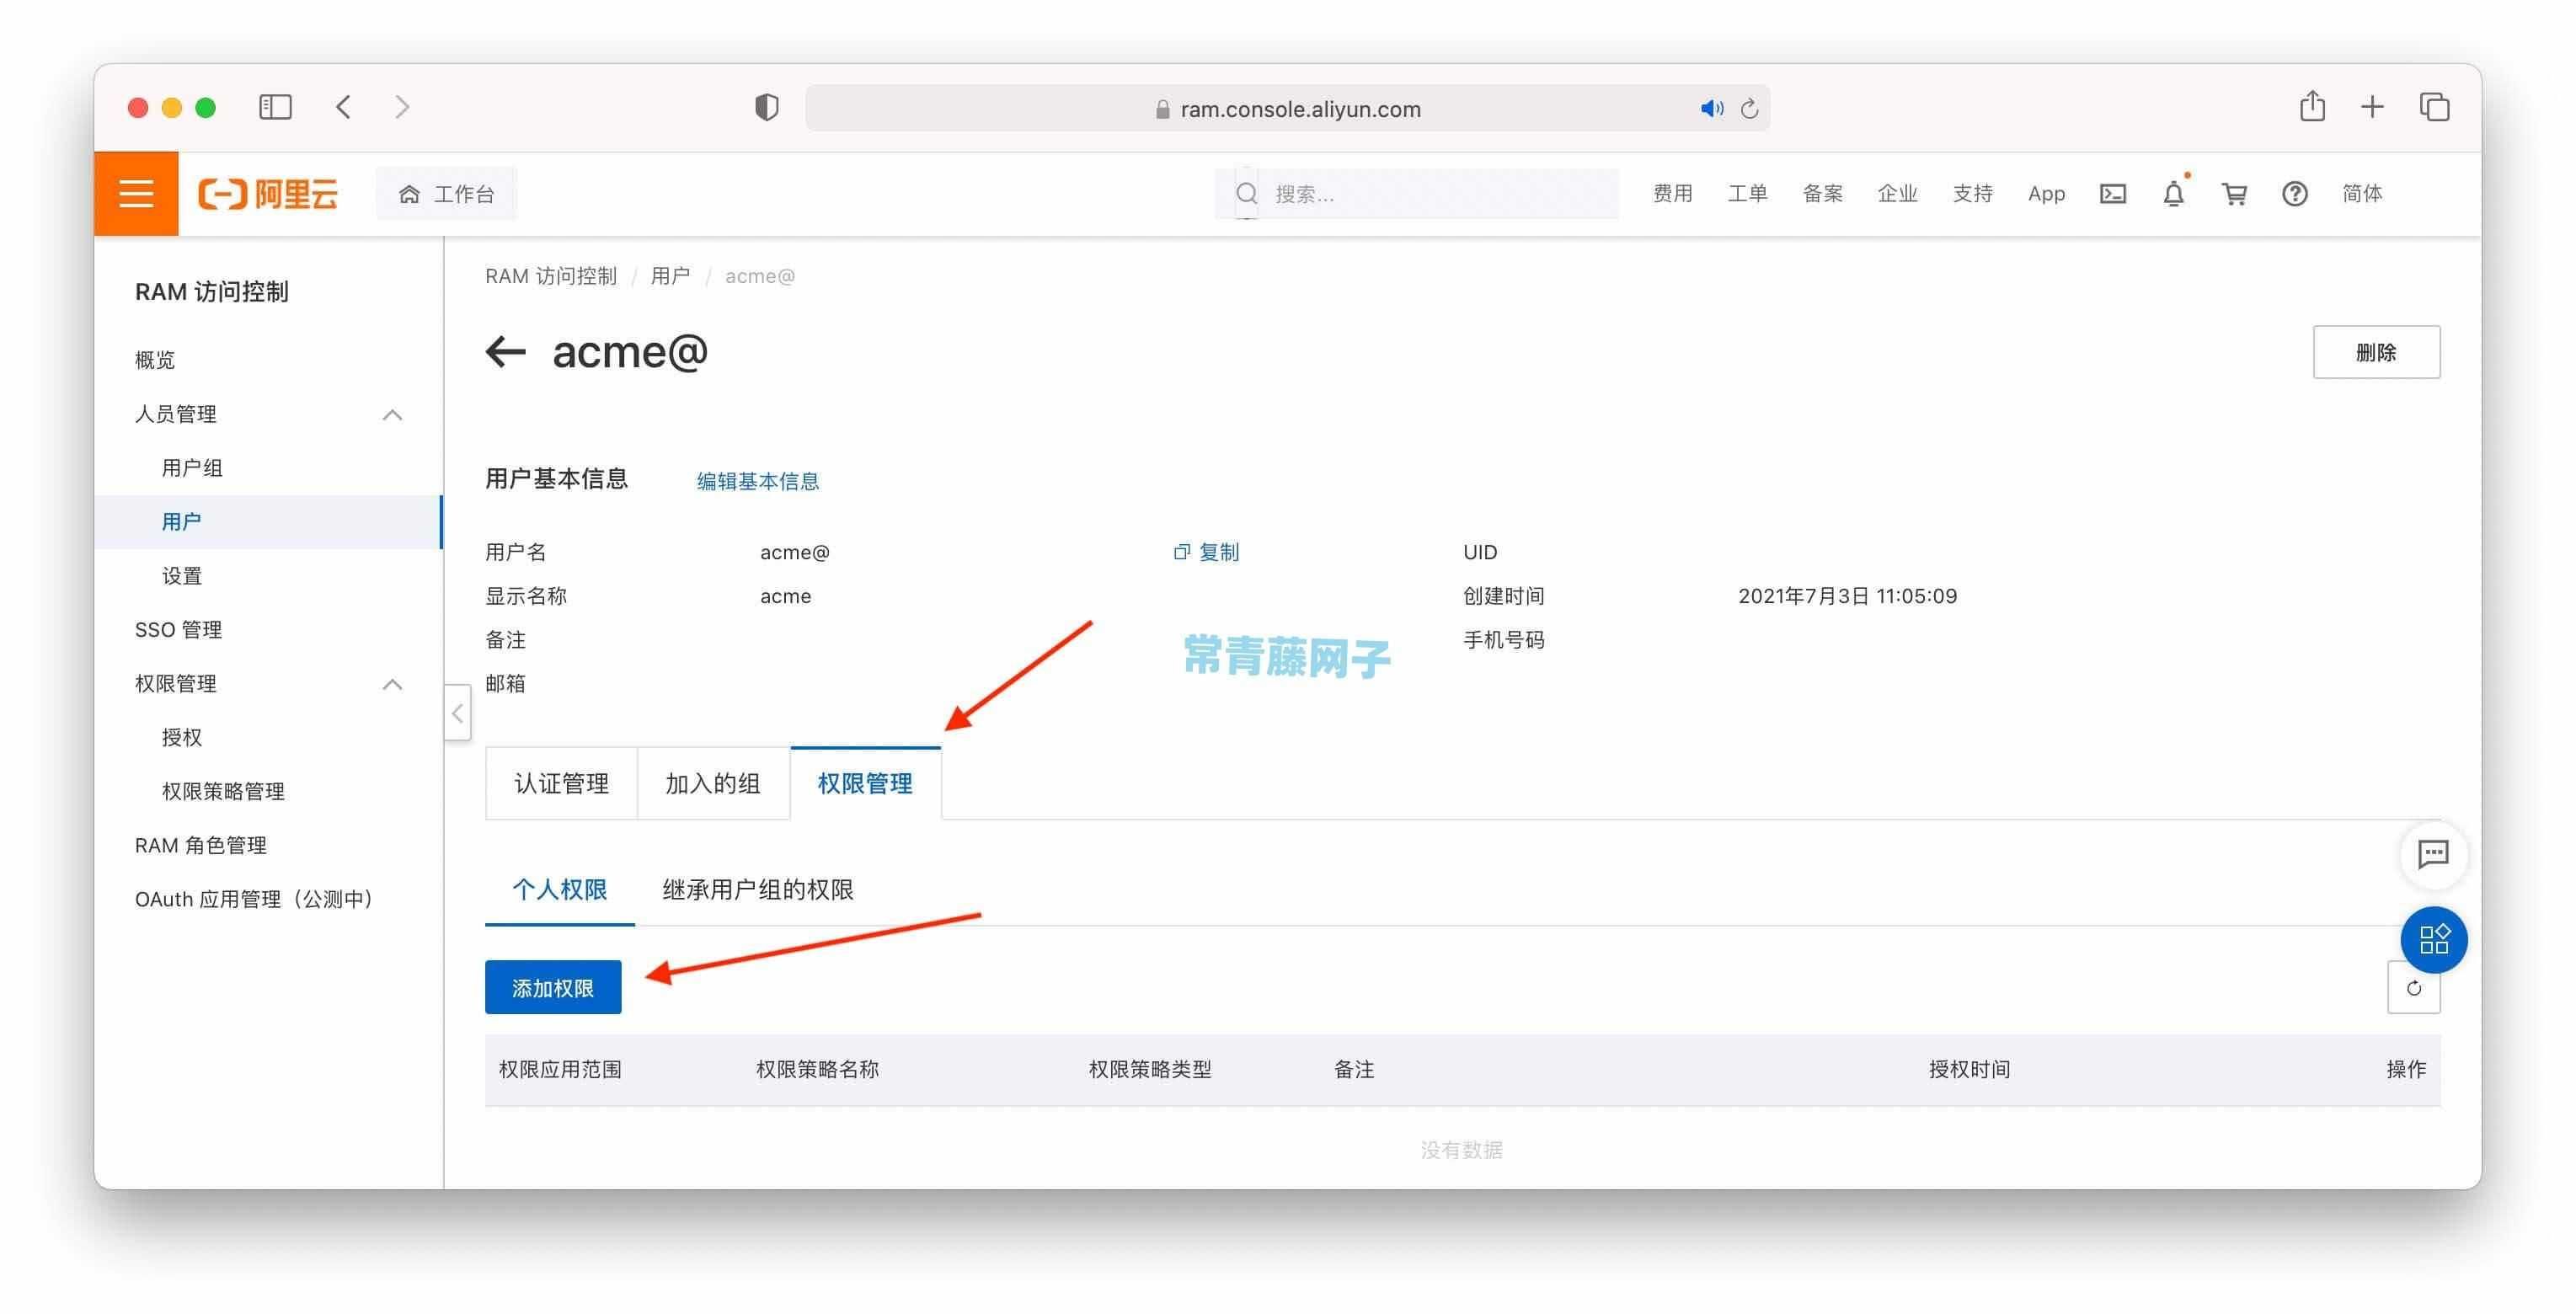The image size is (2576, 1314).
Task: Go back with Safari's back arrow
Action: (x=343, y=107)
